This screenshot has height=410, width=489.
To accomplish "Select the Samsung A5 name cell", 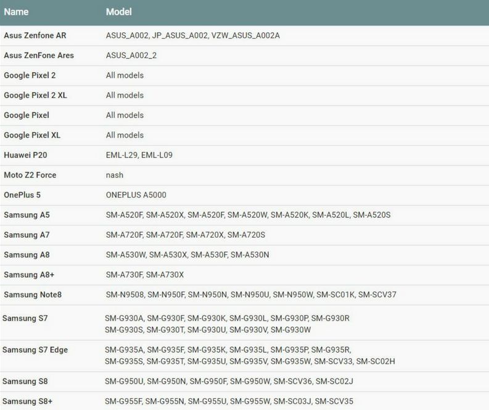I will click(27, 215).
